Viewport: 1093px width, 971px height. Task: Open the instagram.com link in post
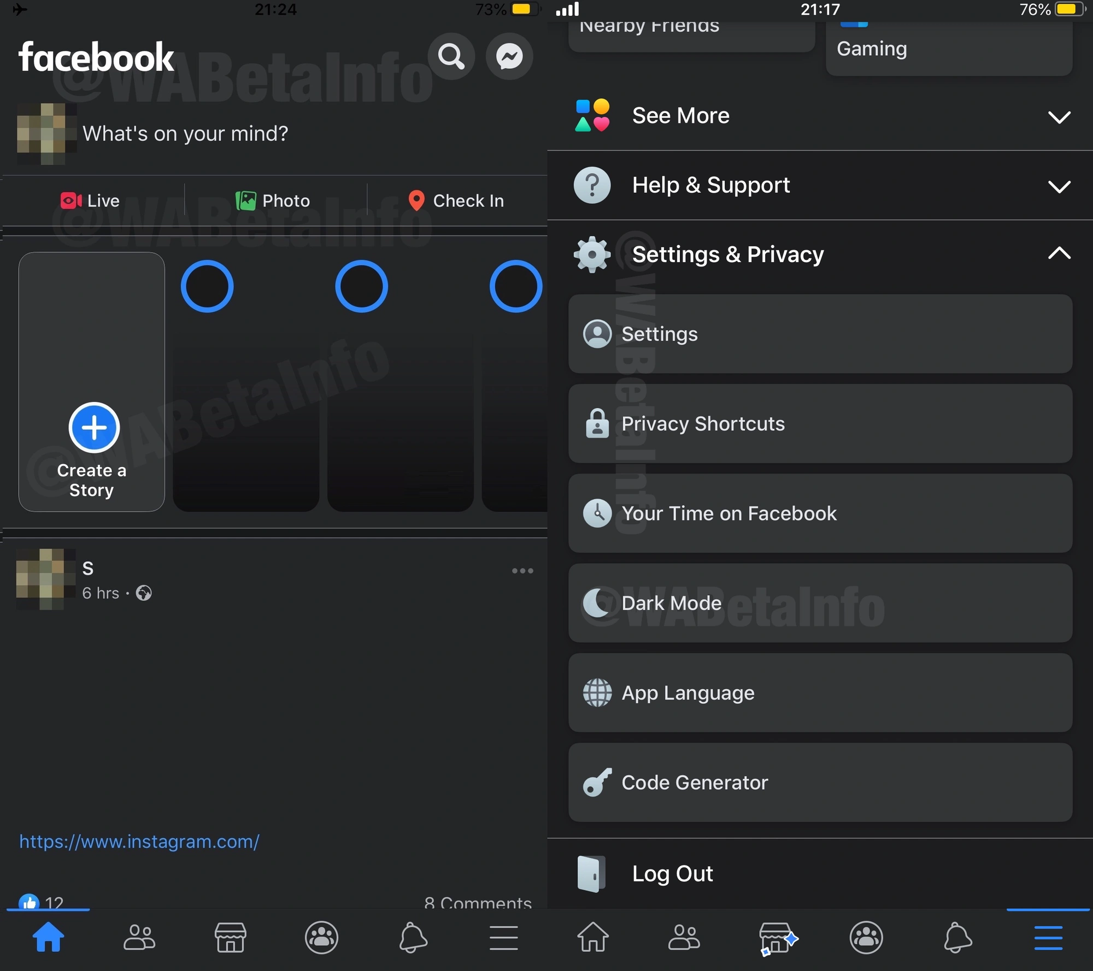(139, 842)
